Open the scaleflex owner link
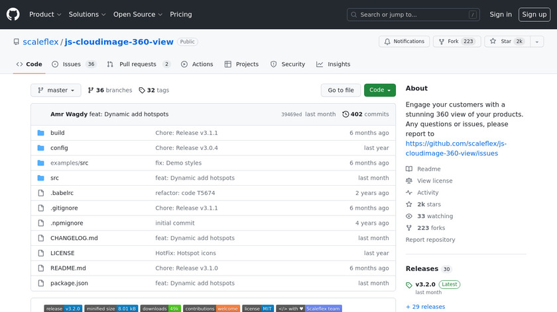Viewport: 557px width, 312px height. coord(40,42)
